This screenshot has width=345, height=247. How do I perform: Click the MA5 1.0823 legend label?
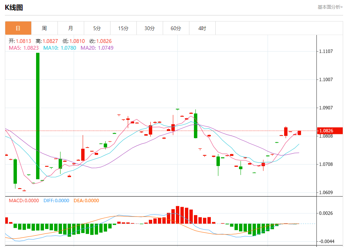click(x=24, y=48)
